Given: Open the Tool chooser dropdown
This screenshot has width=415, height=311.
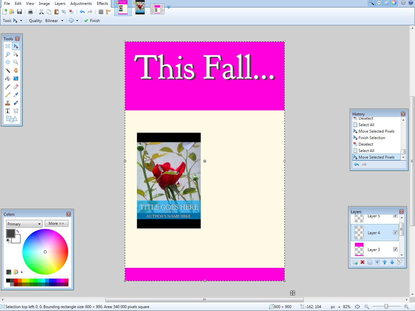Looking at the screenshot, I should point(18,20).
